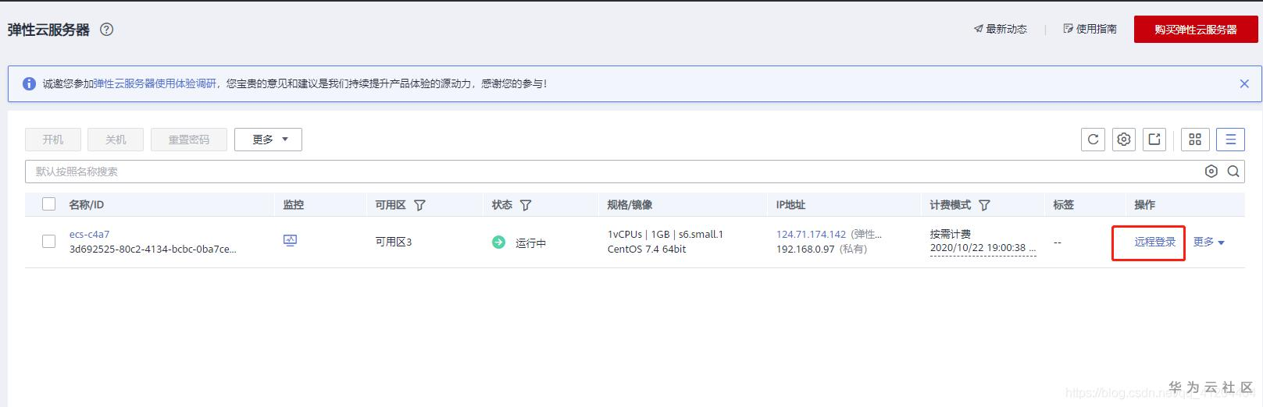Image resolution: width=1263 pixels, height=407 pixels.
Task: Click 远程登录 remote login link
Action: [1155, 242]
